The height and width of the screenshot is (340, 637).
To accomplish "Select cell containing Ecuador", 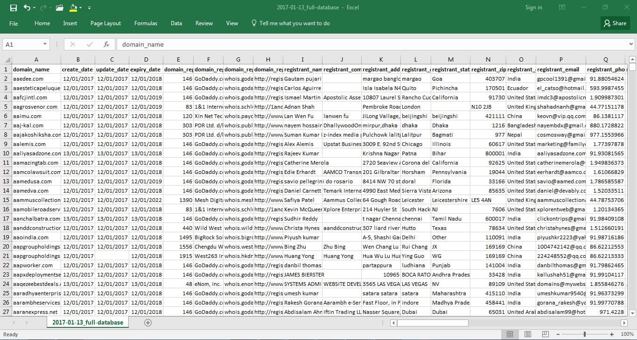I will tap(521, 88).
